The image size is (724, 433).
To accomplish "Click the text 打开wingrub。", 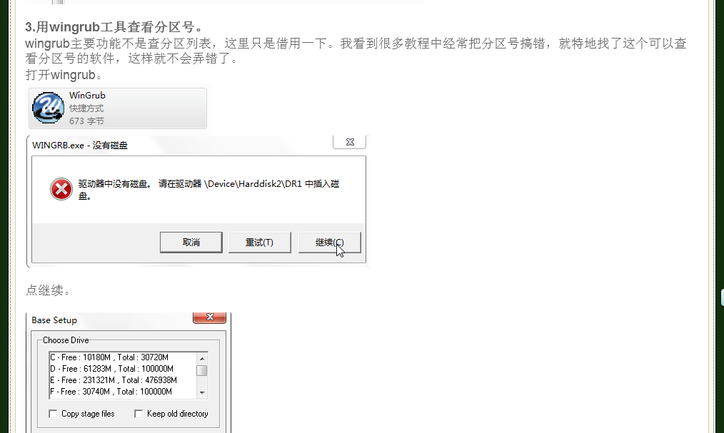I will click(64, 74).
